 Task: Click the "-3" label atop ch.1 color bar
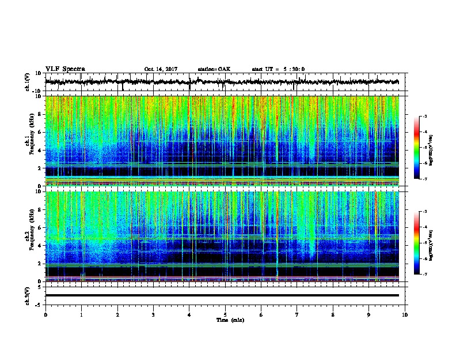coord(424,116)
